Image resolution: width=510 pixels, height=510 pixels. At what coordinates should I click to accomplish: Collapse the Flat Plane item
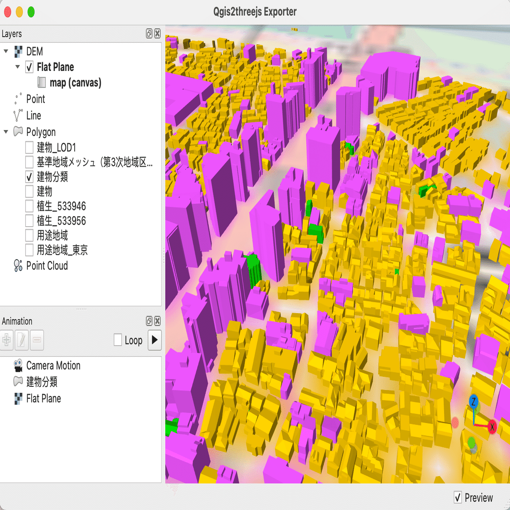pyautogui.click(x=17, y=67)
